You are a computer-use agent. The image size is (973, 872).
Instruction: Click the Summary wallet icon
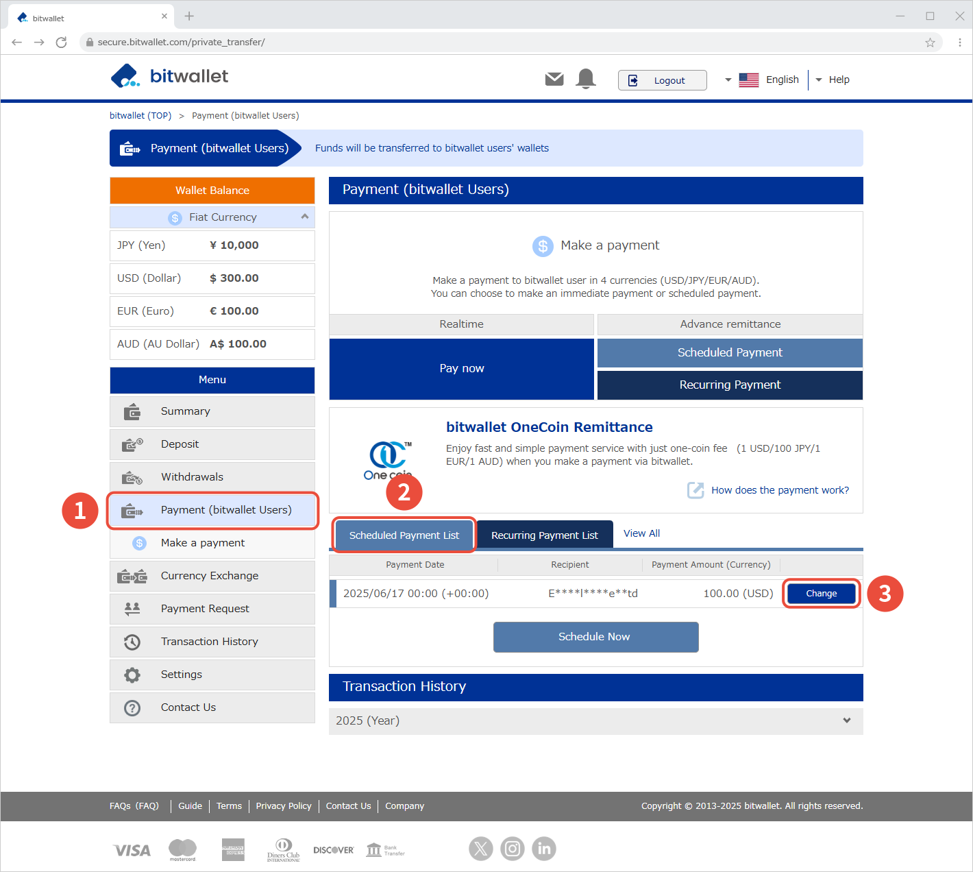tap(132, 412)
